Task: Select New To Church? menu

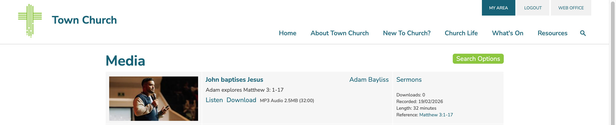Action: pyautogui.click(x=407, y=33)
